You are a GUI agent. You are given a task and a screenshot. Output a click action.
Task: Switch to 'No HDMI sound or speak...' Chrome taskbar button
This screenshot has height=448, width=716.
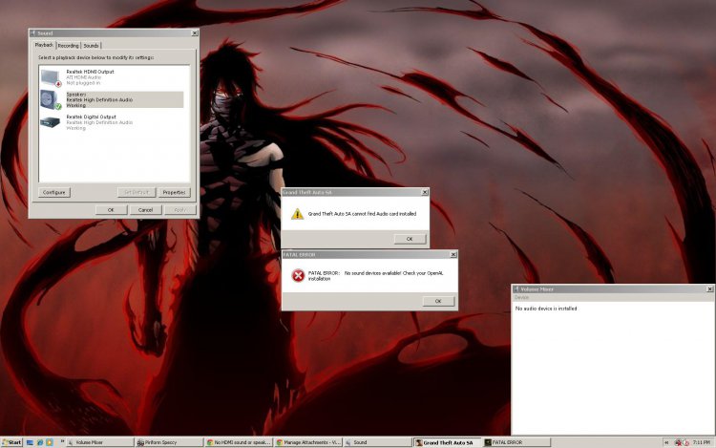tap(239, 442)
